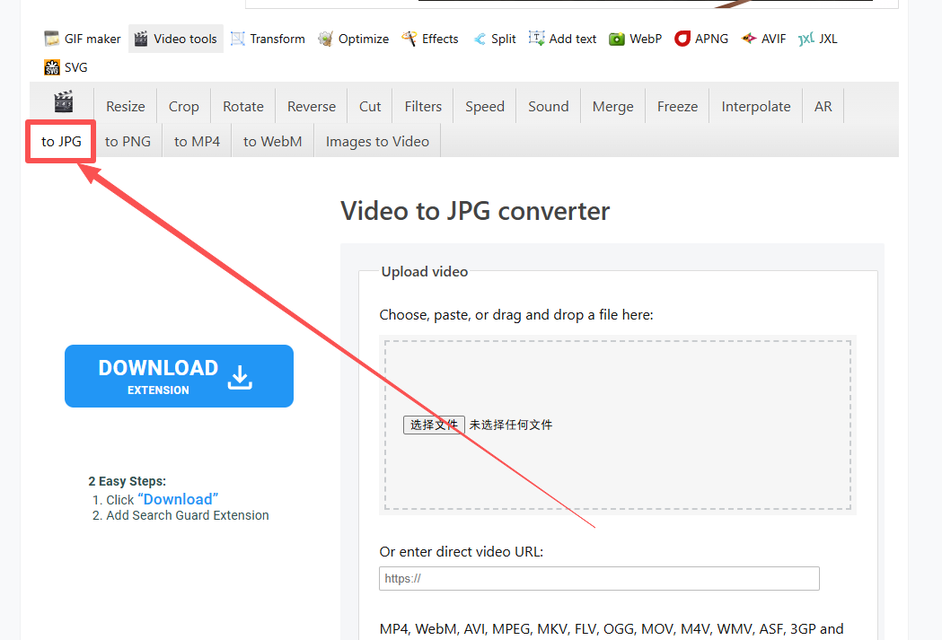
Task: Switch to the Crop tab
Action: (x=183, y=106)
